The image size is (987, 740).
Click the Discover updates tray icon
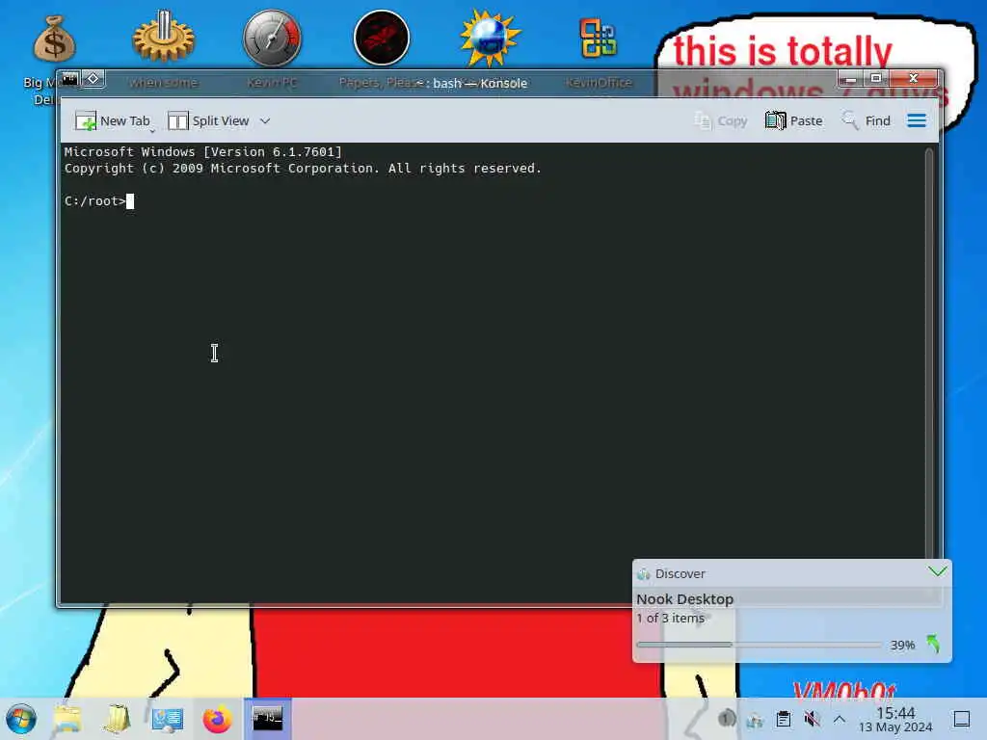(x=754, y=719)
